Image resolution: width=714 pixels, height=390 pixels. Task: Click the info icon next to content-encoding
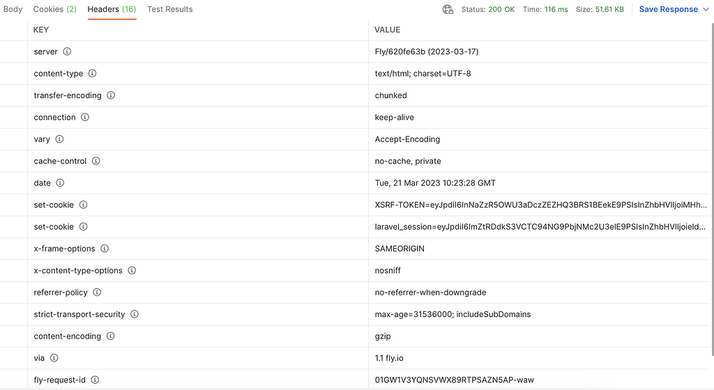pos(110,336)
